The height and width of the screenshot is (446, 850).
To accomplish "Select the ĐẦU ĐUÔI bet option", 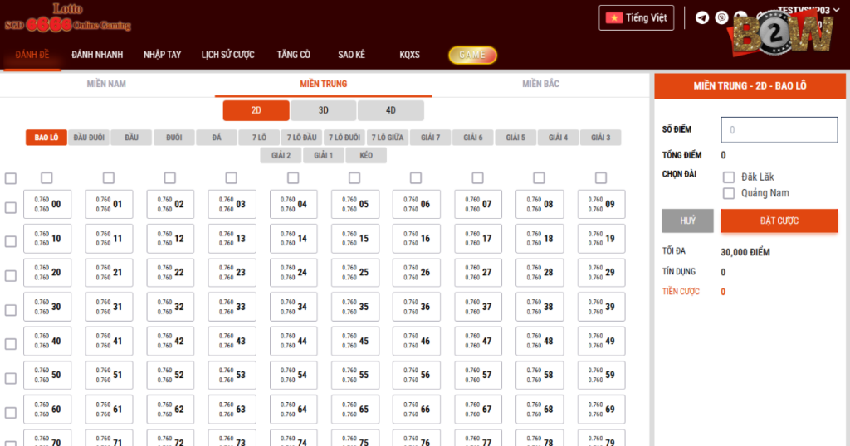I will [89, 138].
